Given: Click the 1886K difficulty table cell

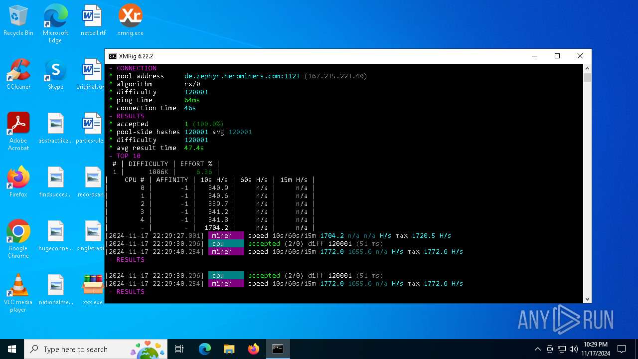Looking at the screenshot, I should (x=159, y=172).
